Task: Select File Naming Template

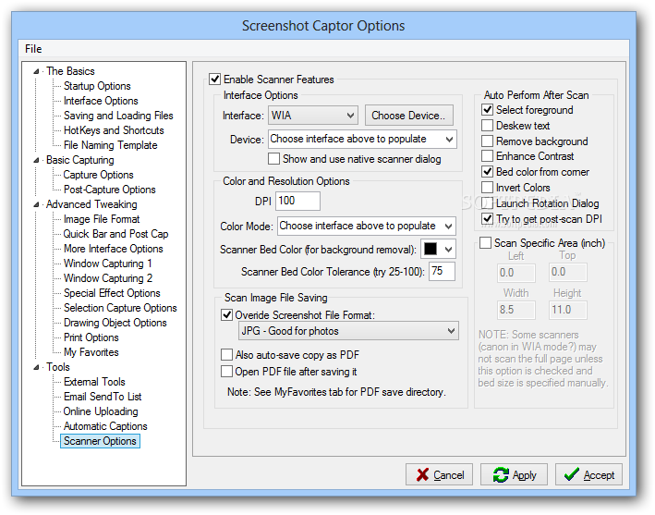Action: [x=110, y=145]
